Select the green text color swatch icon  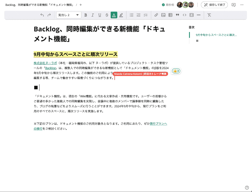(x=114, y=15)
